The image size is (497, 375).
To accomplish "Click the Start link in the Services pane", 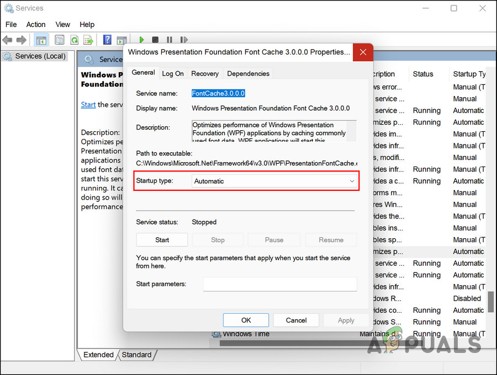I will 88,105.
